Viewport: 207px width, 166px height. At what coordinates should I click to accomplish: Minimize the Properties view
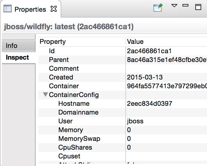point(185,6)
